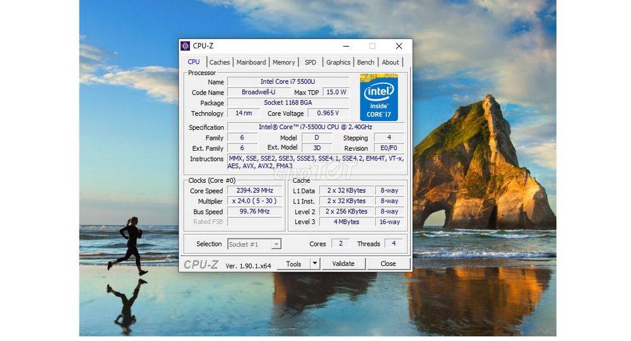Click the Socket 1168 BGA package value
631x341 pixels.
[288, 103]
